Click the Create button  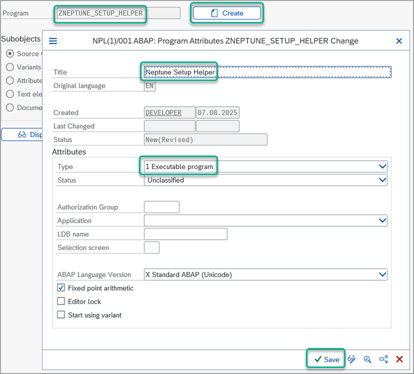tap(227, 13)
